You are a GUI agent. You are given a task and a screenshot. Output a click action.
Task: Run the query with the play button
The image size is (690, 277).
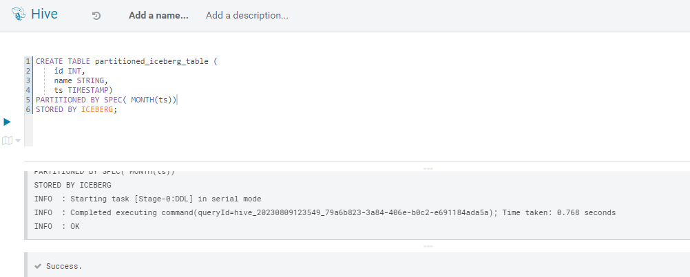point(7,122)
